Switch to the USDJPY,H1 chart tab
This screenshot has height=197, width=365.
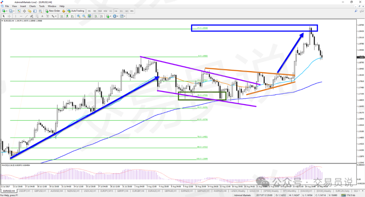tap(24, 191)
